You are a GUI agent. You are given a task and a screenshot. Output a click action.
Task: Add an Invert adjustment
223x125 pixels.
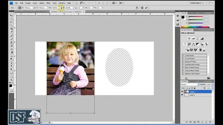coord(187,50)
